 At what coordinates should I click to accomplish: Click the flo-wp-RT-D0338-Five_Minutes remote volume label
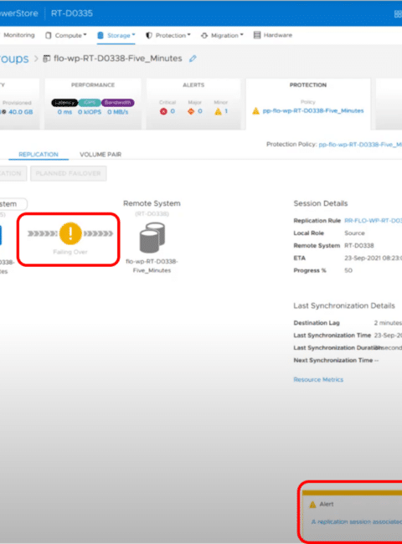point(152,266)
